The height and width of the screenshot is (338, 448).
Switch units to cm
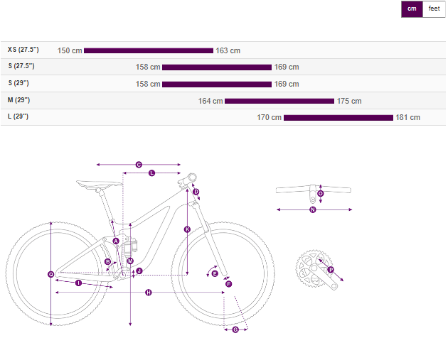coord(412,9)
